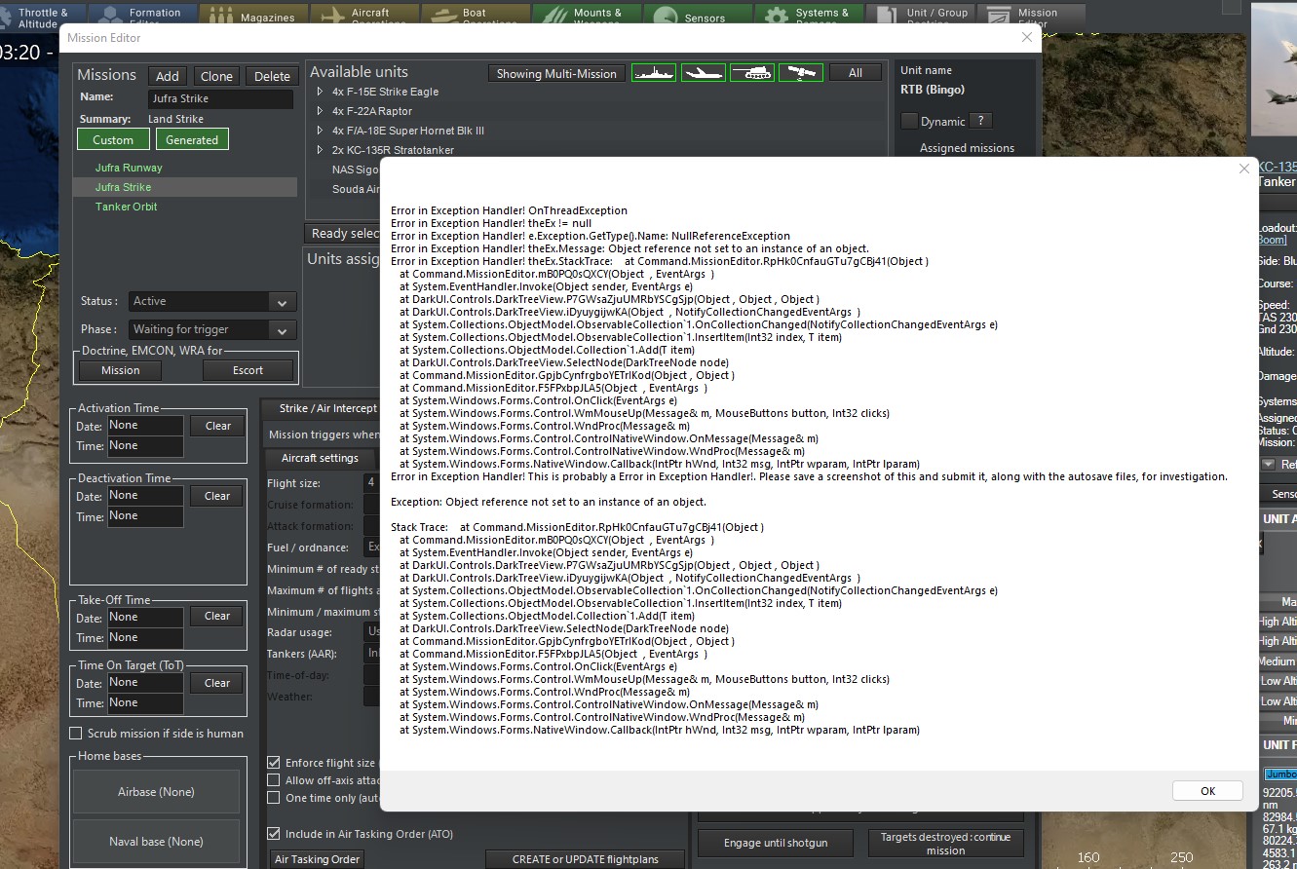1297x869 pixels.
Task: Close the Mission Editor window
Action: 1026,37
